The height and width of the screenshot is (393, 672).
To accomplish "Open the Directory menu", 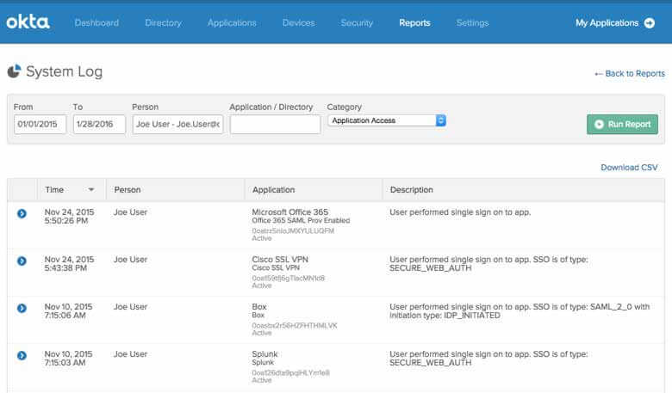I will point(163,23).
